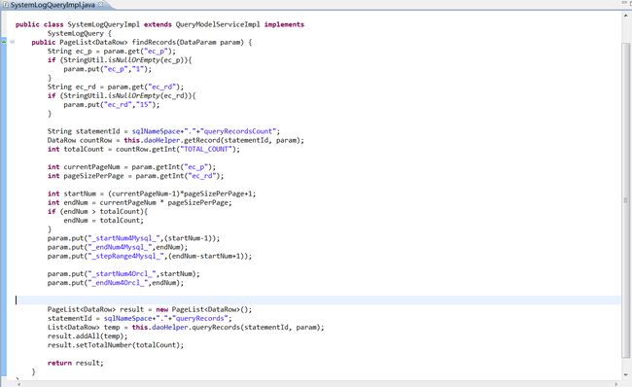The width and height of the screenshot is (632, 387).
Task: Click the Java file icon on the editor tab
Action: (x=6, y=5)
